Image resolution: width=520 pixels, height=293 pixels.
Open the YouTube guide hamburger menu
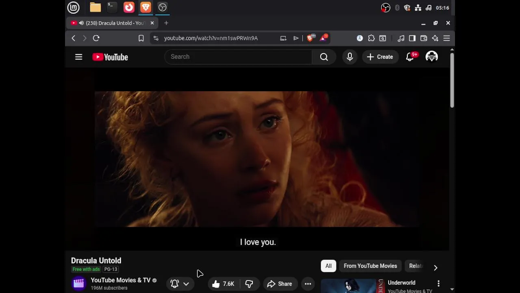click(x=79, y=57)
